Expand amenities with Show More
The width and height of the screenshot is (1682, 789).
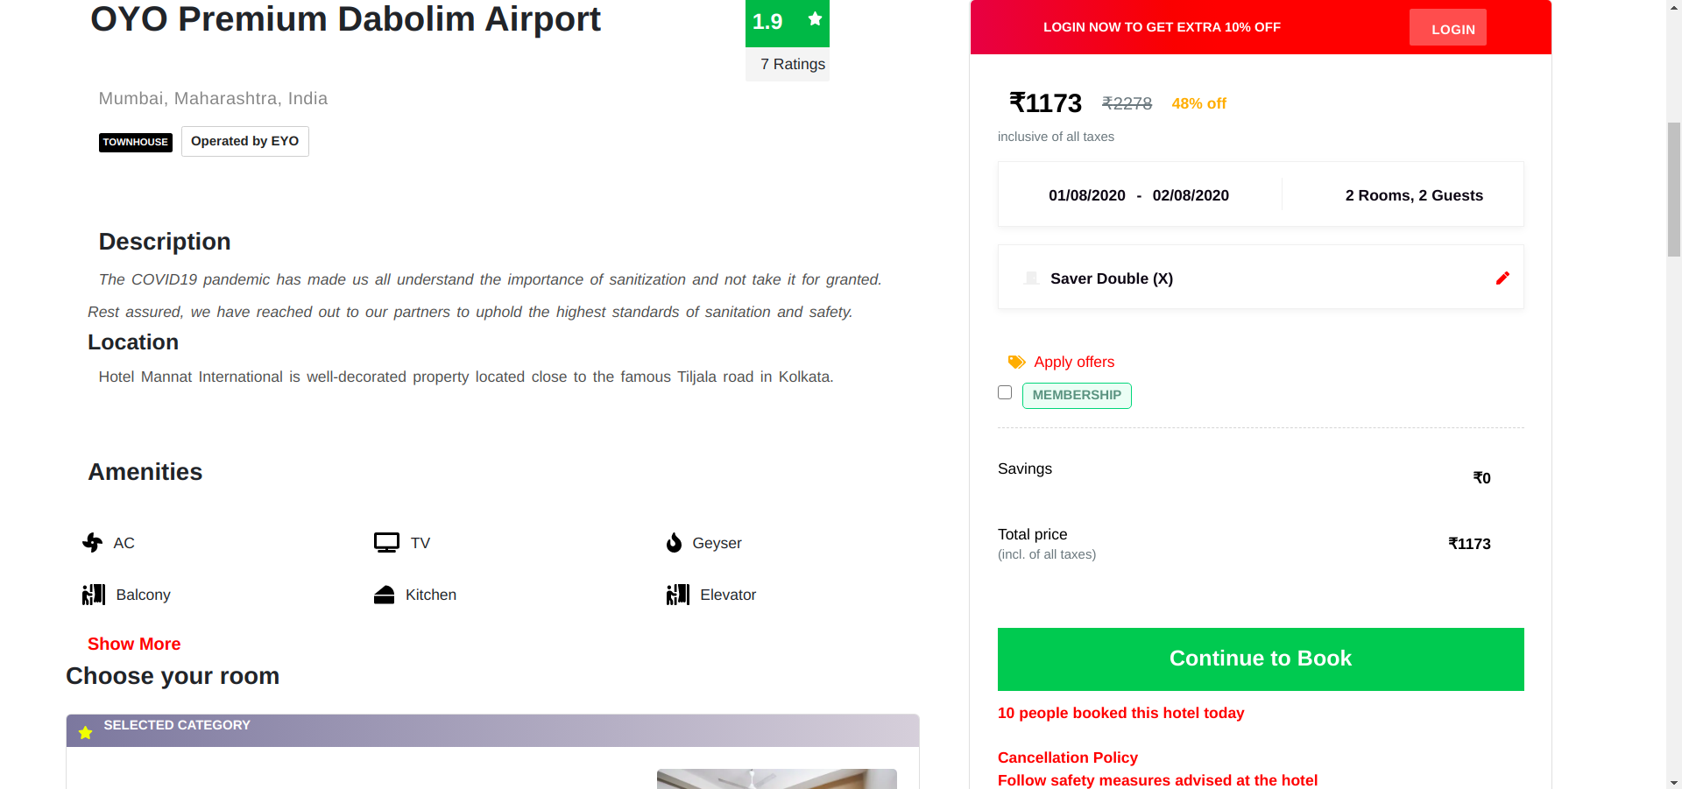tap(134, 644)
